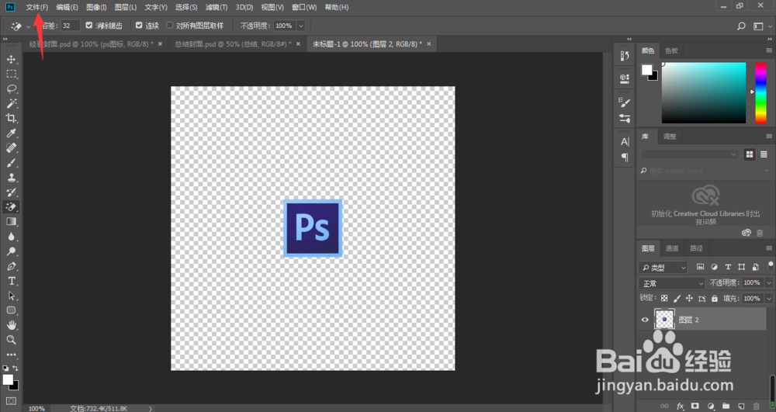This screenshot has width=776, height=412.
Task: Open the 图像(I) menu
Action: tap(96, 8)
